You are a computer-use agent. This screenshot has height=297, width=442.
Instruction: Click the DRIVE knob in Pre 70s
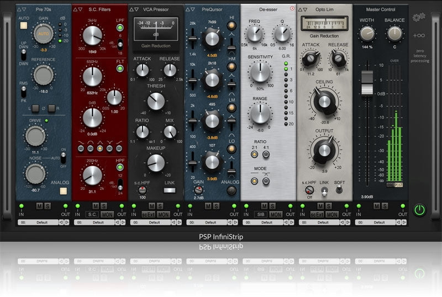35,136
